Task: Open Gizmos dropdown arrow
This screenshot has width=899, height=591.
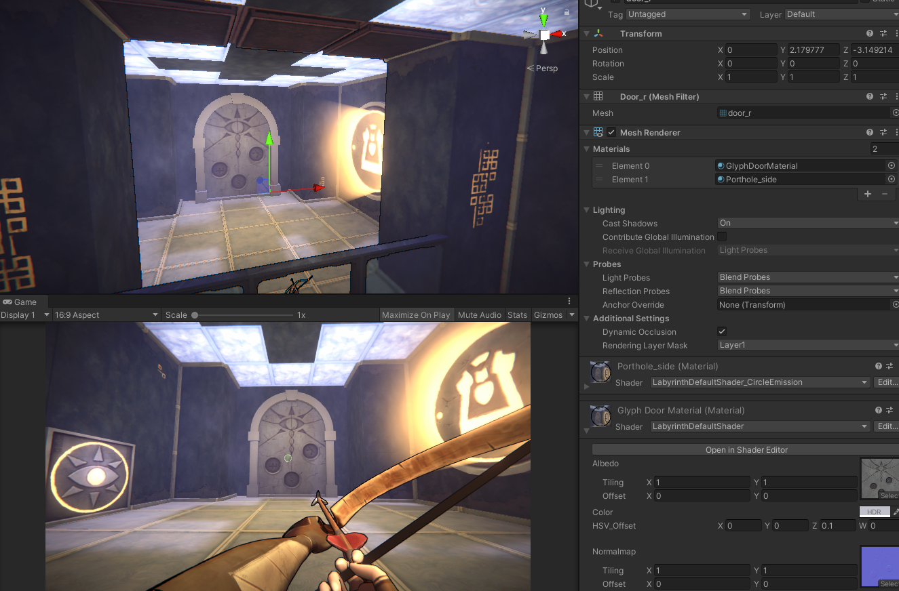Action: [572, 314]
